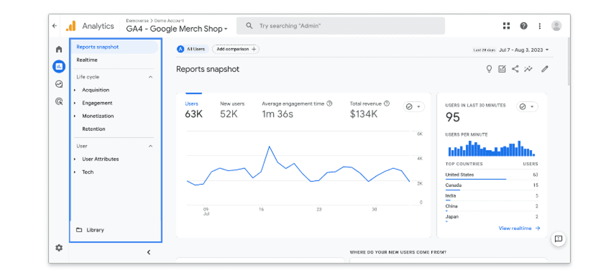The height and width of the screenshot is (273, 601).
Task: Select Retention in the sidebar
Action: point(94,129)
